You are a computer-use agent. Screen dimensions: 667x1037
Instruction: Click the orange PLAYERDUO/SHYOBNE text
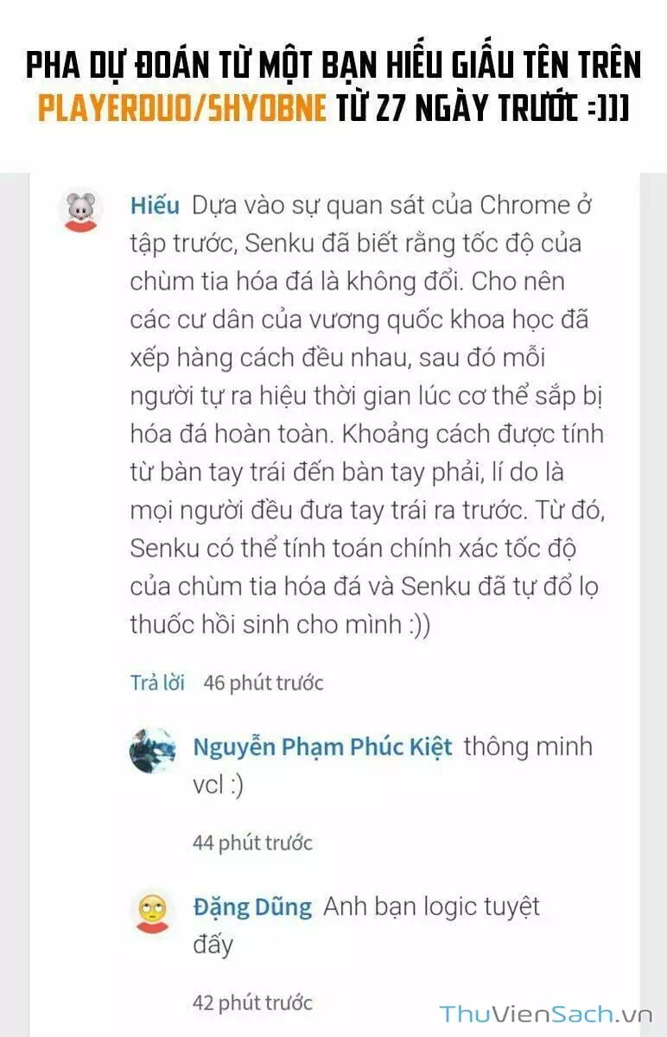pyautogui.click(x=182, y=109)
